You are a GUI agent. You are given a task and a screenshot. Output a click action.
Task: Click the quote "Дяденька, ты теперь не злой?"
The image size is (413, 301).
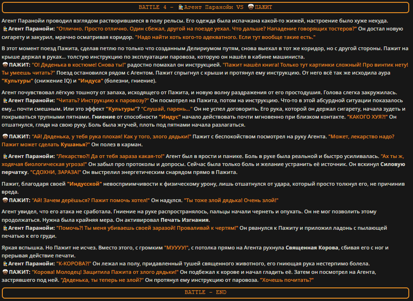(x=102, y=280)
